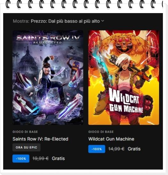Click the crossed-out 14,99 € price

116,149
